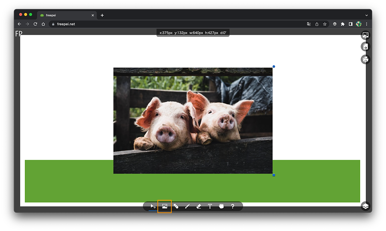Click the position and size info readout
The width and height of the screenshot is (386, 231).
point(193,33)
